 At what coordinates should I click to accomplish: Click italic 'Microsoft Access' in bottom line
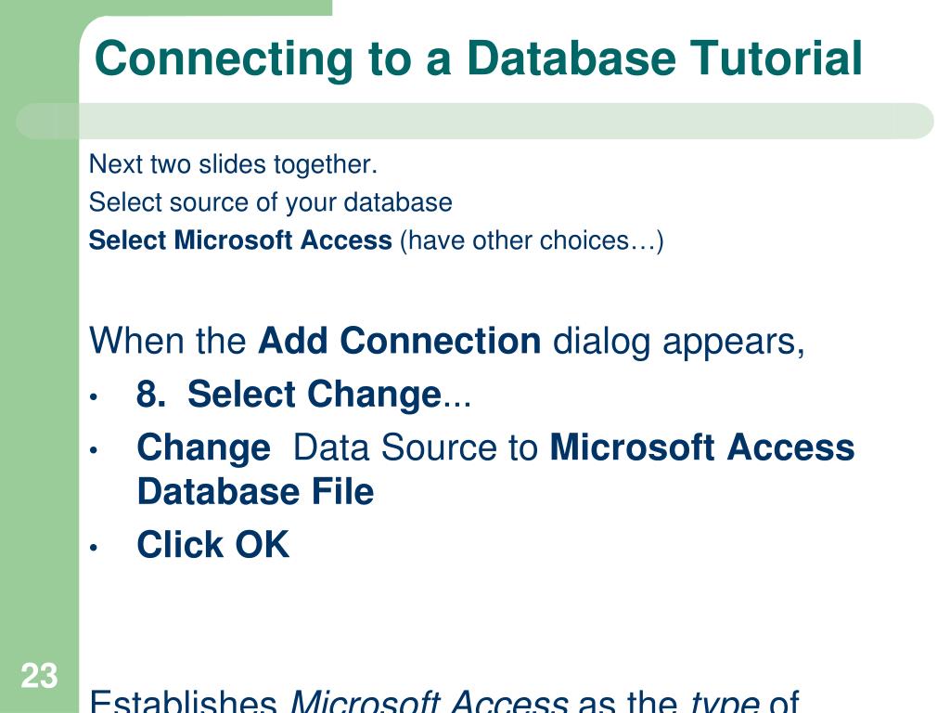tap(430, 701)
